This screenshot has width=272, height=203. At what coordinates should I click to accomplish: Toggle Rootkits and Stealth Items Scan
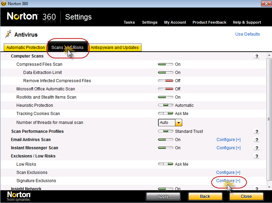[x=165, y=97]
